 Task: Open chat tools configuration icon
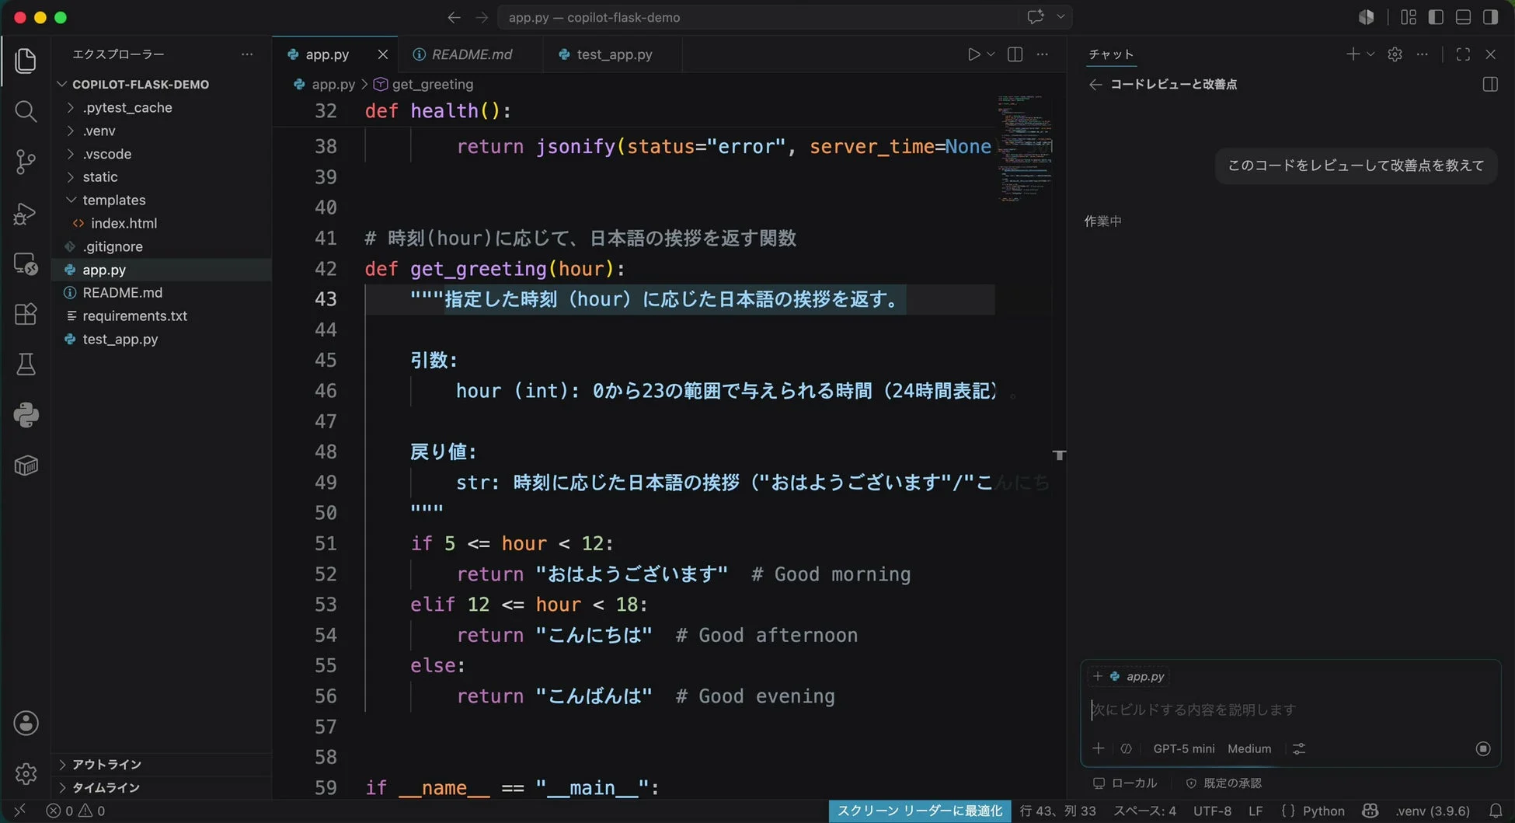[x=1299, y=748]
